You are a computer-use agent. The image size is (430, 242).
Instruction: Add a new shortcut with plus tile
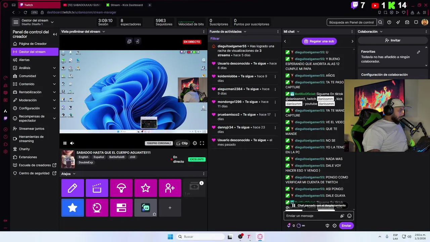(170, 208)
